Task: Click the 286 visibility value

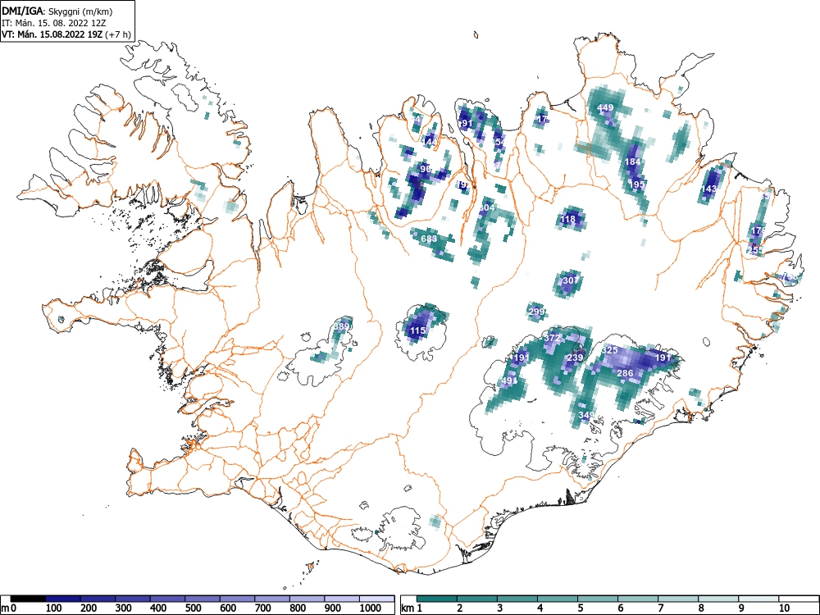Action: point(626,373)
